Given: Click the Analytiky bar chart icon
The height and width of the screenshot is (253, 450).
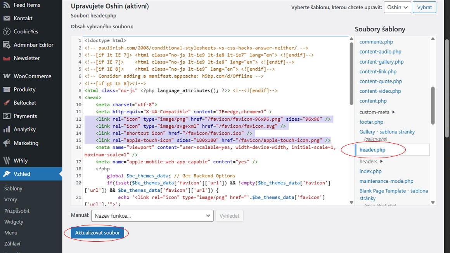Looking at the screenshot, I should pos(7,129).
